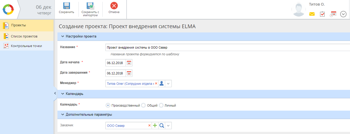
Task: Expand the Заказчик dropdown arrow
Action: pos(168,125)
